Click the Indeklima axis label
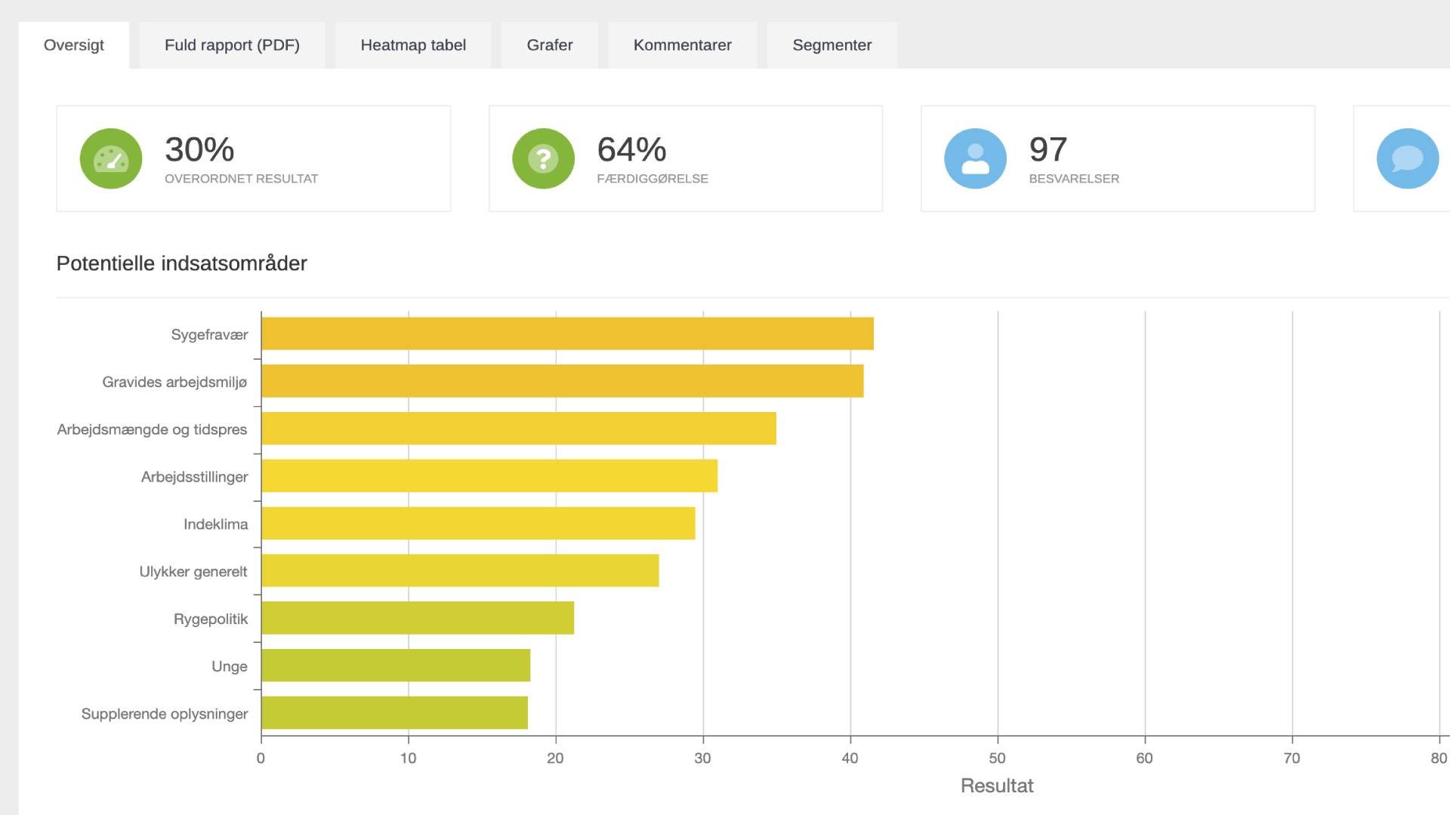The image size is (1450, 815). point(215,524)
